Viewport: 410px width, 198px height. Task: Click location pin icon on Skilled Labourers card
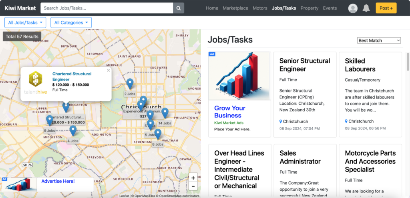(346, 122)
